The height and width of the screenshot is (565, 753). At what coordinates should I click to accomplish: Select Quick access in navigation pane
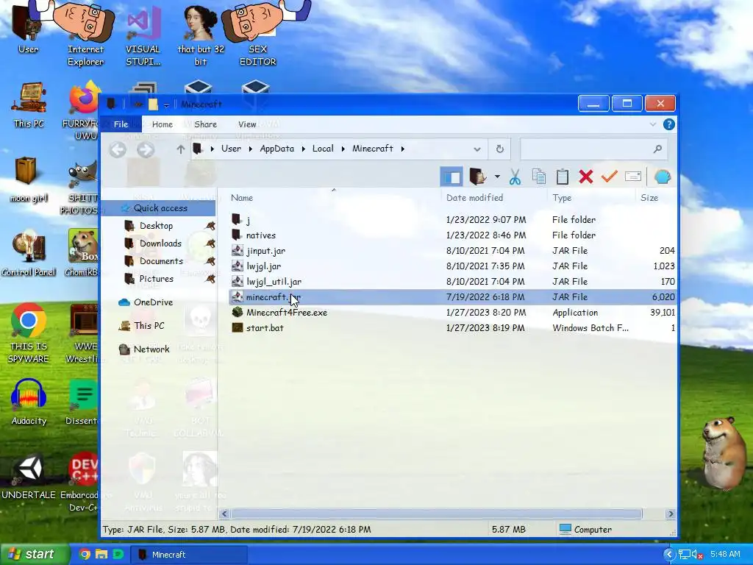tap(160, 208)
